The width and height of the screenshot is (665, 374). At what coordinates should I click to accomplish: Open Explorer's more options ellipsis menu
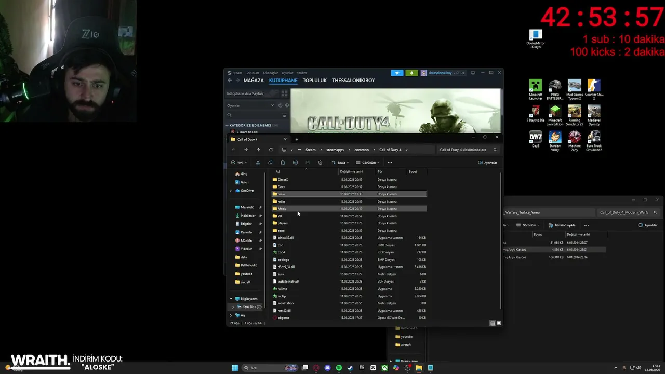pyautogui.click(x=390, y=163)
